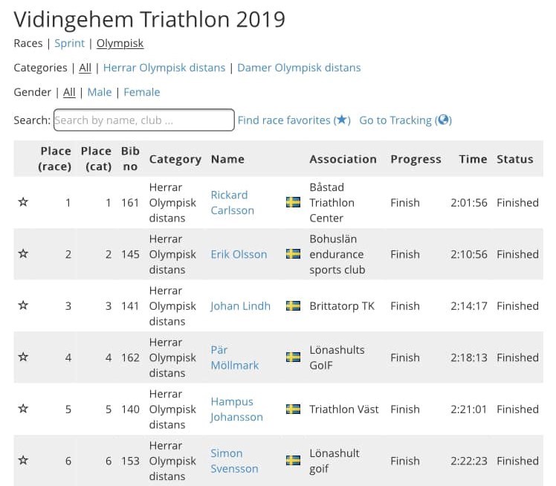Mark Johan Lindh as race favorite
Image resolution: width=556 pixels, height=486 pixels.
[x=23, y=305]
